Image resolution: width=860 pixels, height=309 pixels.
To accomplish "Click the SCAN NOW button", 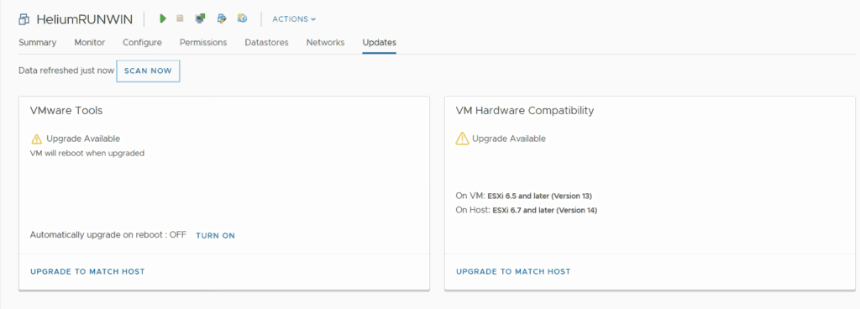I will pyautogui.click(x=148, y=71).
